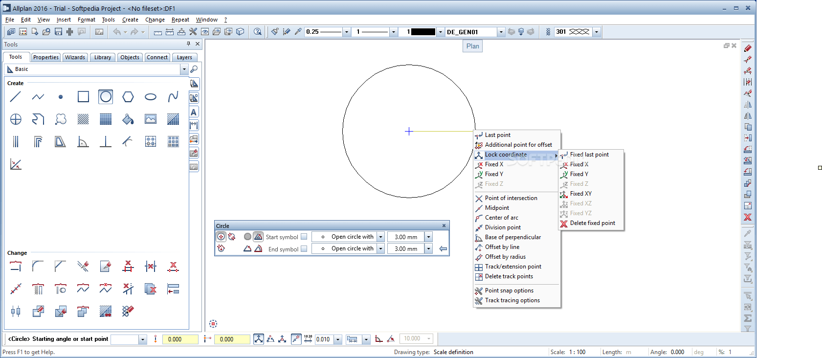This screenshot has height=358, width=822.
Task: Open the DE_GEN01 layer dropdown
Action: tap(501, 32)
